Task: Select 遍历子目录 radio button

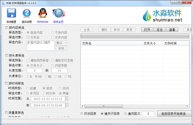Action: click(x=102, y=114)
